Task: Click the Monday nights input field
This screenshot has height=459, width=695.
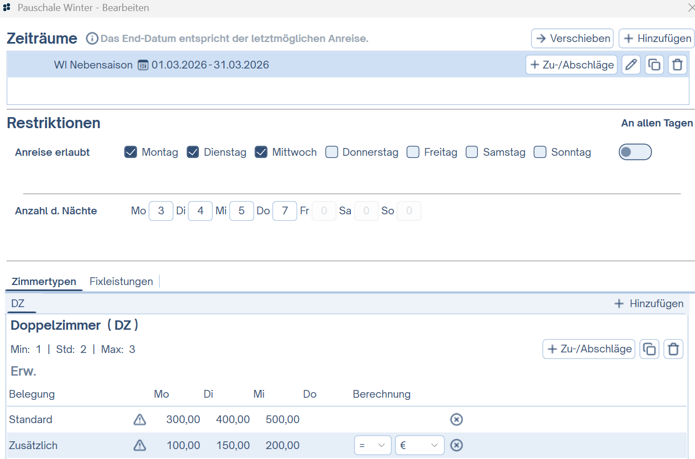Action: (161, 211)
